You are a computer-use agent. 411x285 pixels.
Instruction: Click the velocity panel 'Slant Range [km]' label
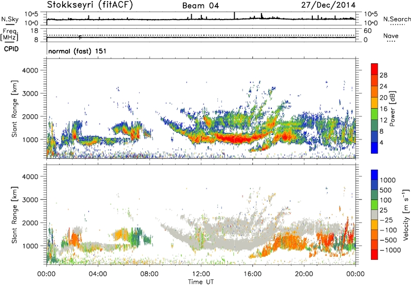pos(14,215)
